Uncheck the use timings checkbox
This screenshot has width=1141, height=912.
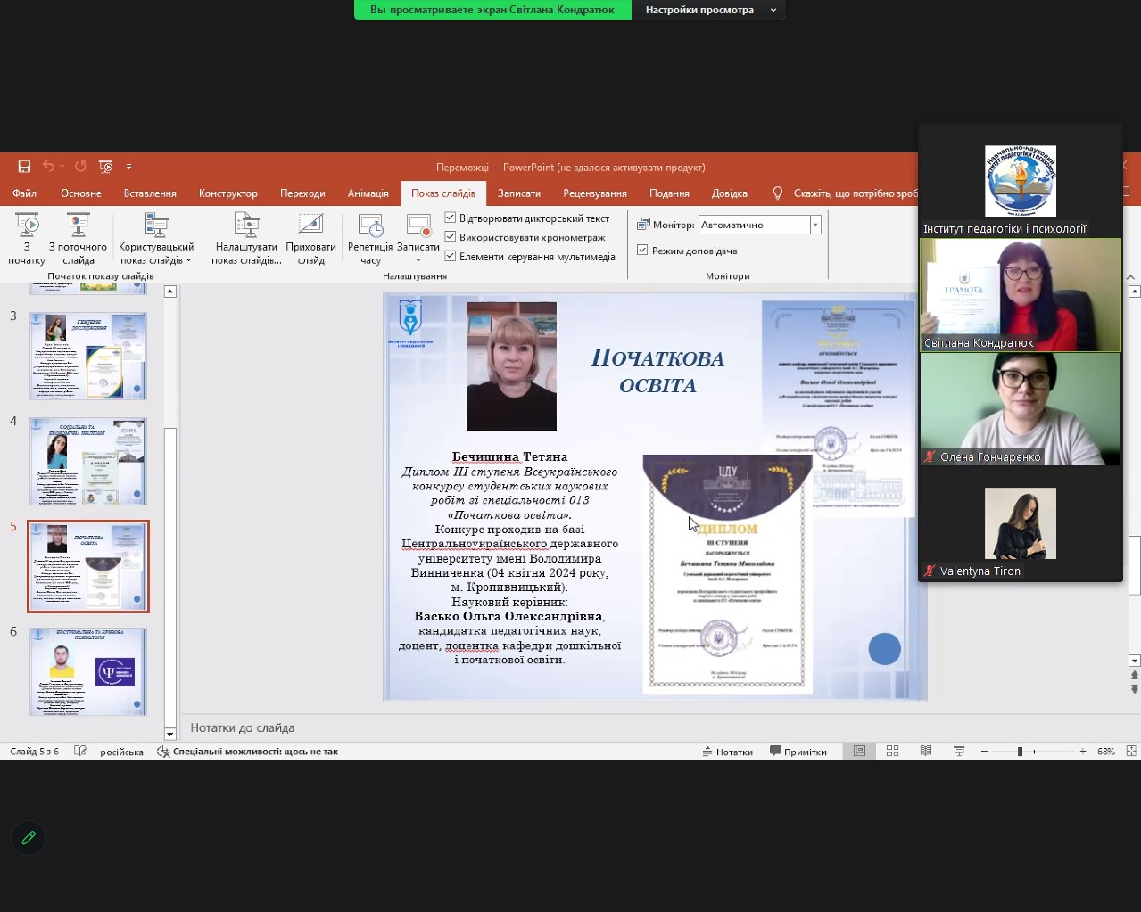451,237
